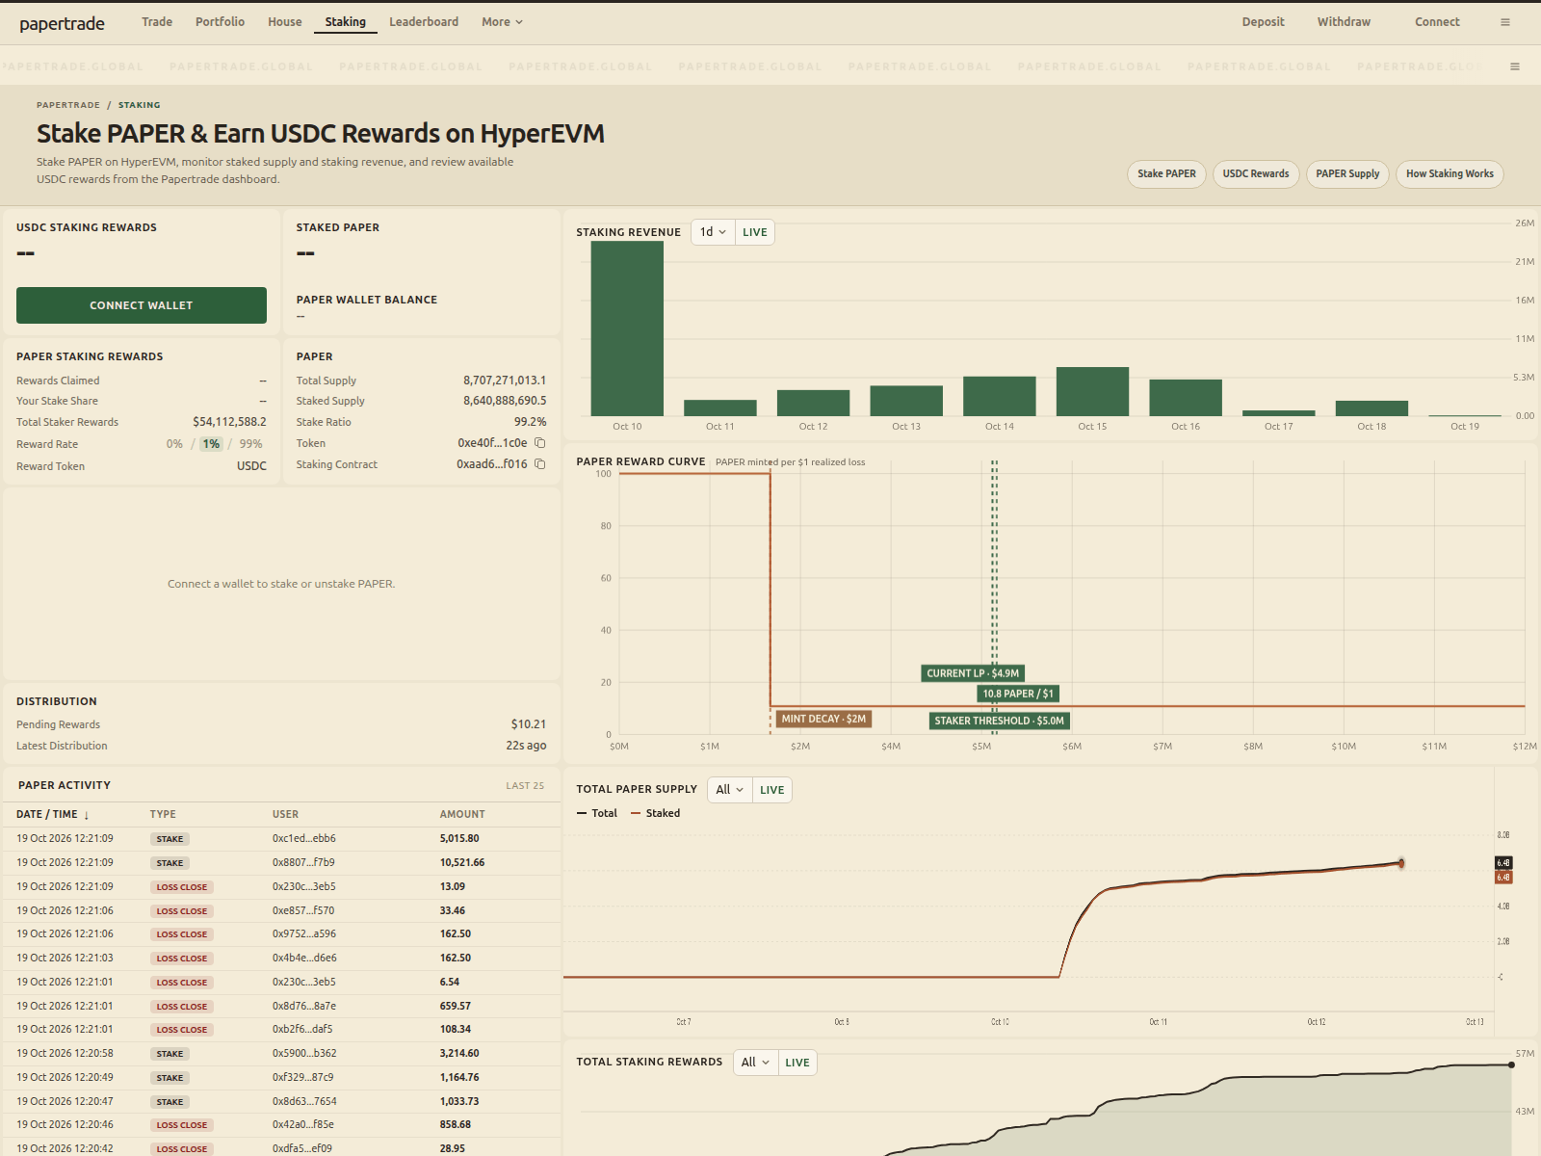Click the 659.57 amount cell
This screenshot has height=1156, width=1541.
(x=456, y=1006)
